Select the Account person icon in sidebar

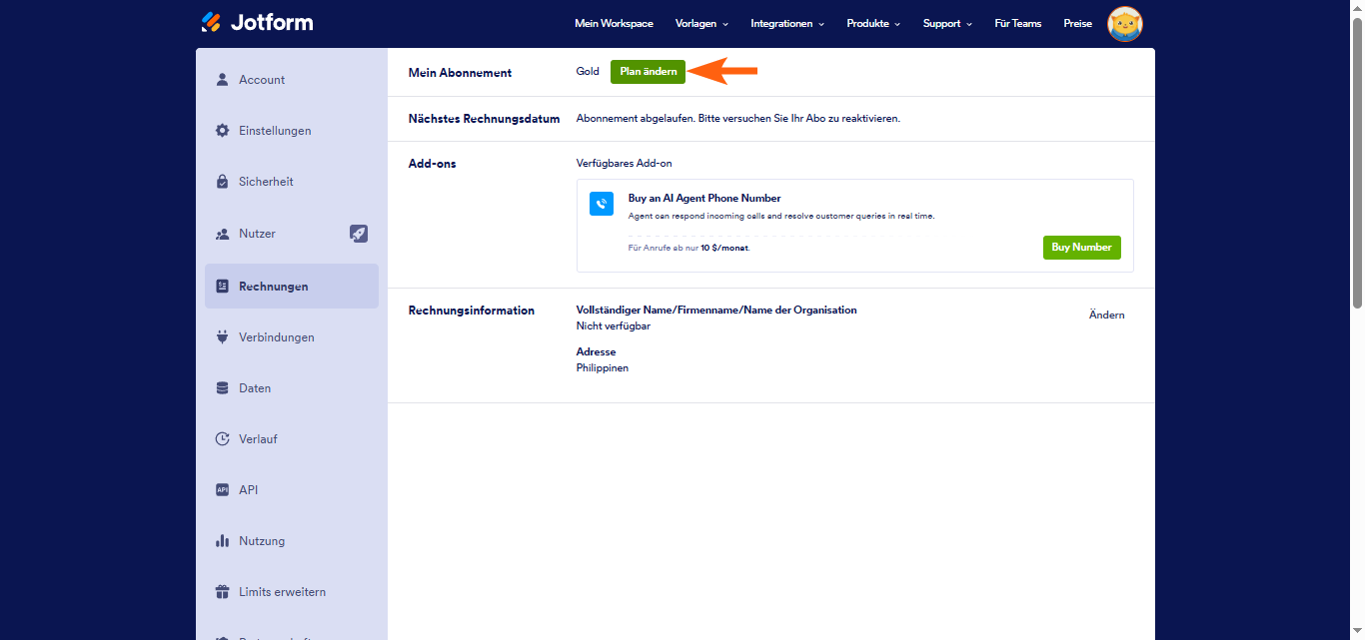223,80
